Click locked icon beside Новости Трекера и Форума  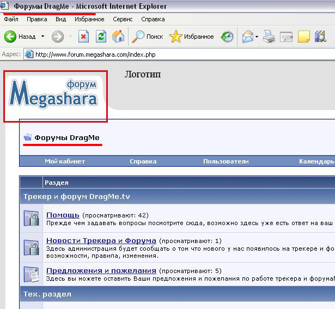tap(32, 247)
